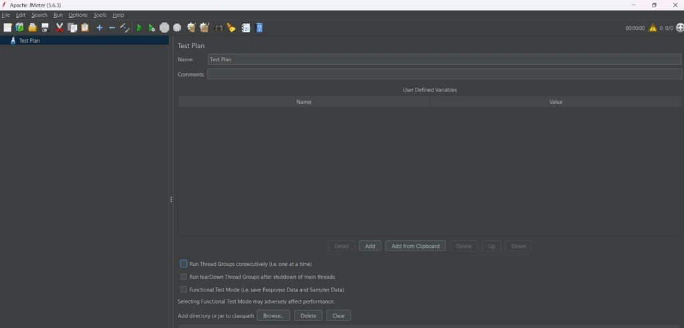Image resolution: width=684 pixels, height=328 pixels.
Task: Open the Help menu
Action: (x=118, y=15)
